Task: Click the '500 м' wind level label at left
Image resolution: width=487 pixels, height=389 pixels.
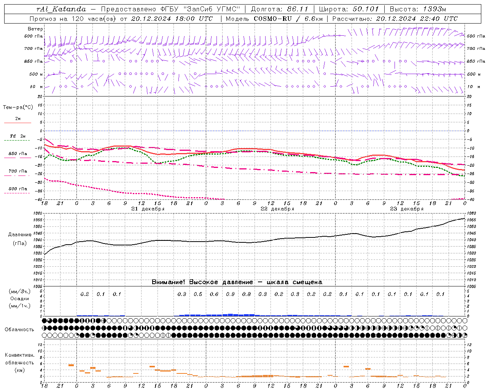Action: click(36, 74)
